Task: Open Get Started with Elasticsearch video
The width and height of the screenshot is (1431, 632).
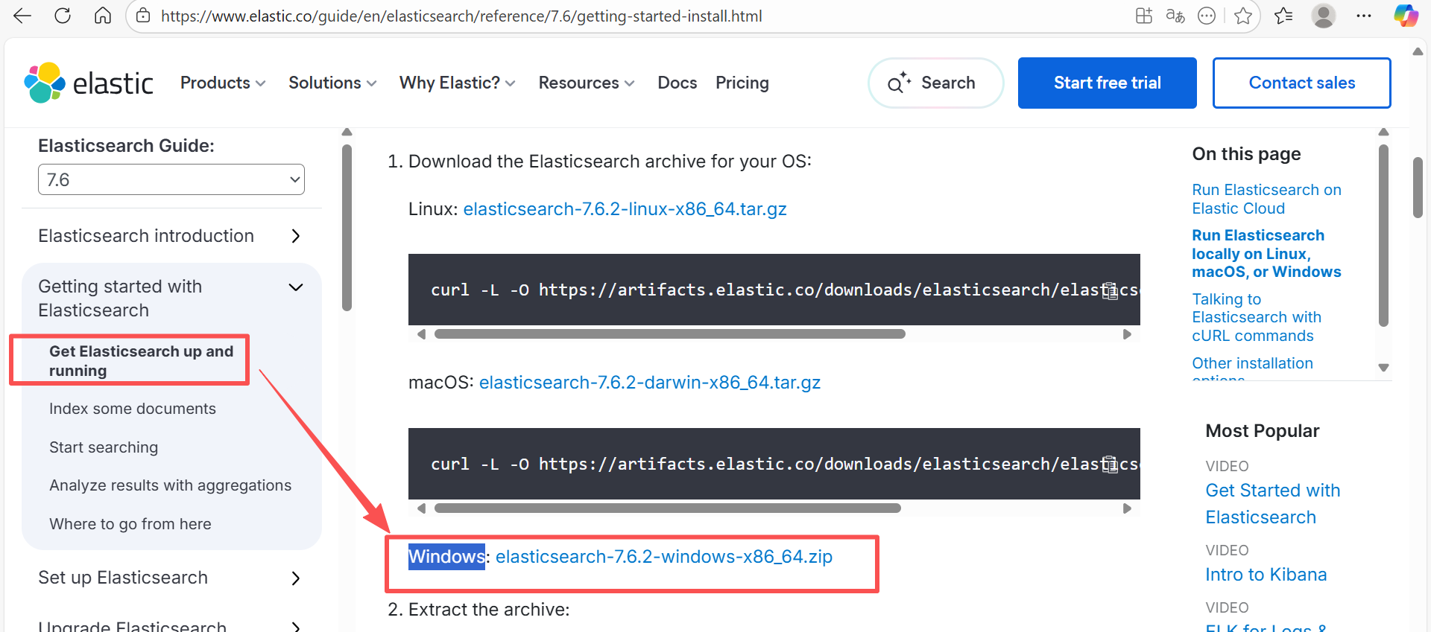Action: [x=1273, y=504]
